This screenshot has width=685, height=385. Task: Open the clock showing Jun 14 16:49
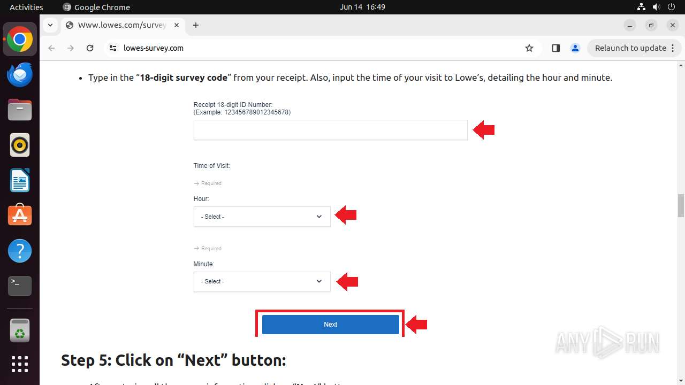(362, 7)
